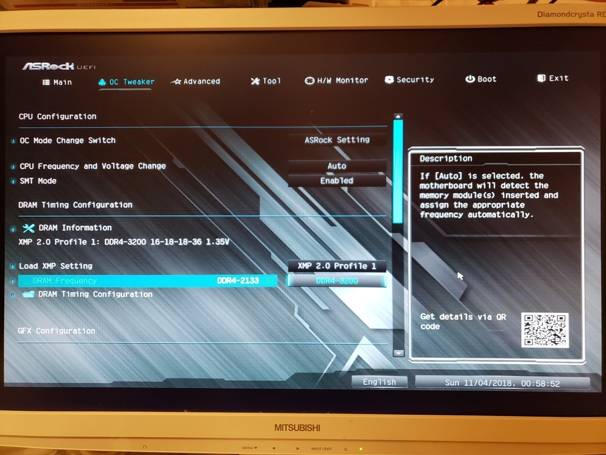Click the H/W Monitor gauge icon

pos(309,81)
